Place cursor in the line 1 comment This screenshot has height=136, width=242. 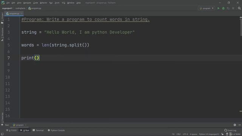85,19
